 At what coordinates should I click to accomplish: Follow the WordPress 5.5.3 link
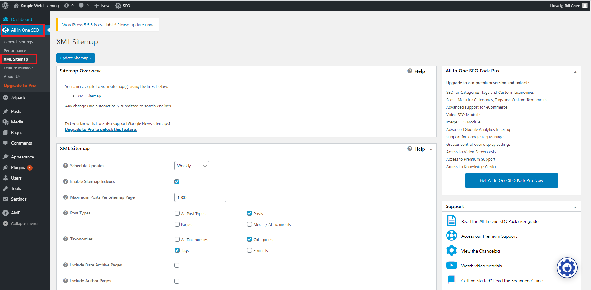78,25
